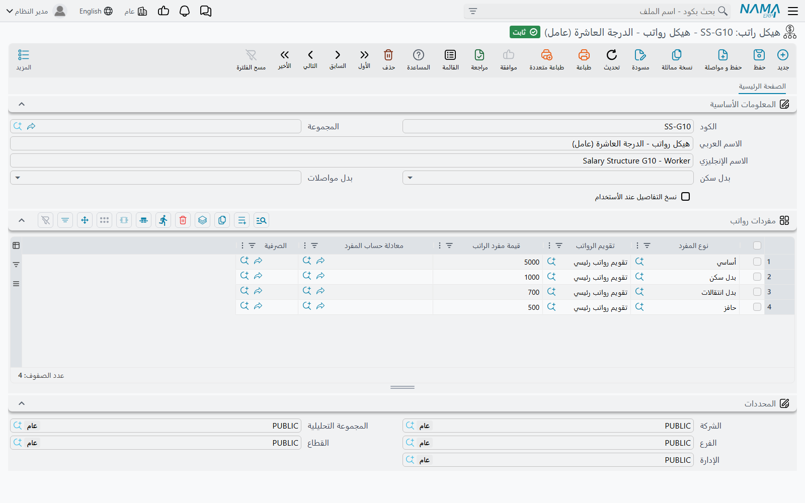The height and width of the screenshot is (503, 805).
Task: Click the نسخة مماثلة copy icon
Action: tap(677, 55)
